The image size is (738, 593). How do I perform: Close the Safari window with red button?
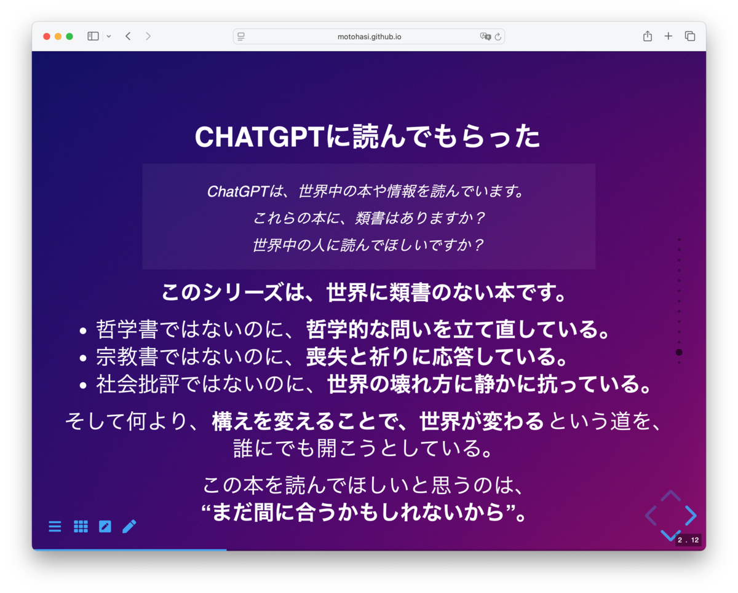(x=47, y=36)
